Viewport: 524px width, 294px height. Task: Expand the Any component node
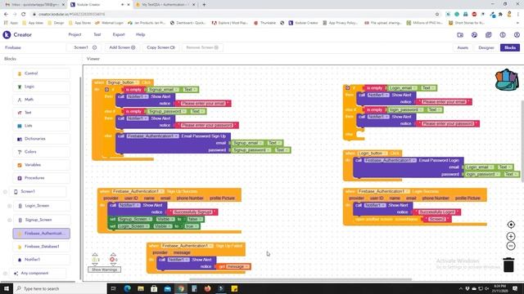coord(5,274)
